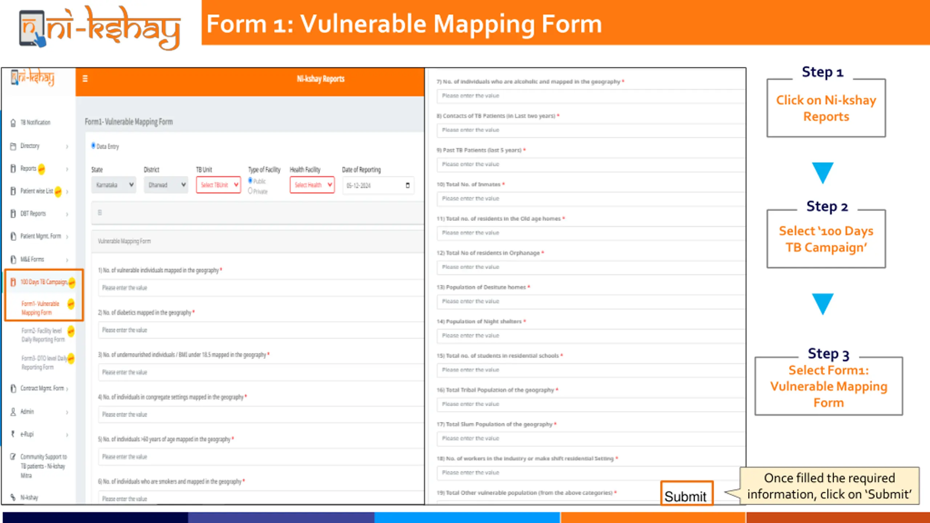930x523 pixels.
Task: Click input for Population of Destitute homes
Action: [591, 301]
